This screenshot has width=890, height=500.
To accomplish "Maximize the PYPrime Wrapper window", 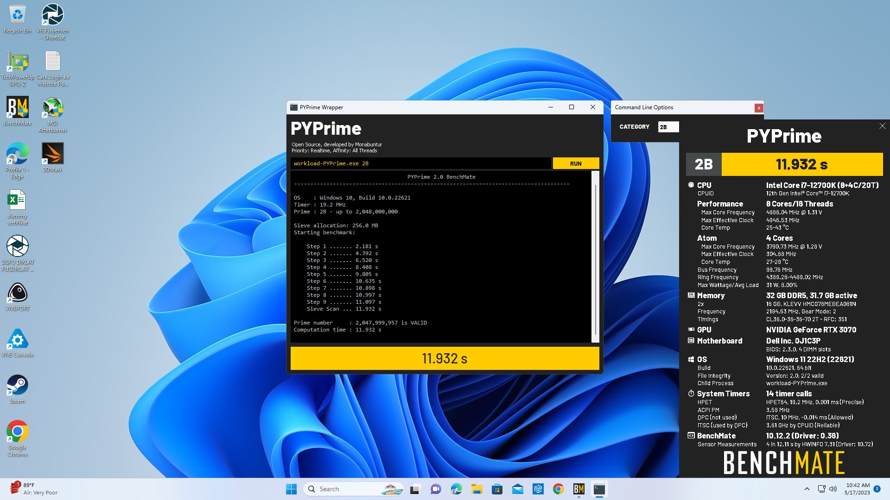I will [x=572, y=107].
